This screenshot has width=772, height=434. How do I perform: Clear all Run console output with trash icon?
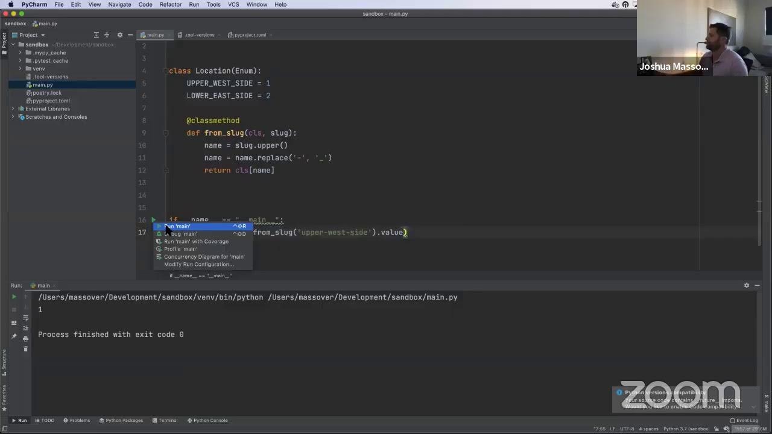25,348
